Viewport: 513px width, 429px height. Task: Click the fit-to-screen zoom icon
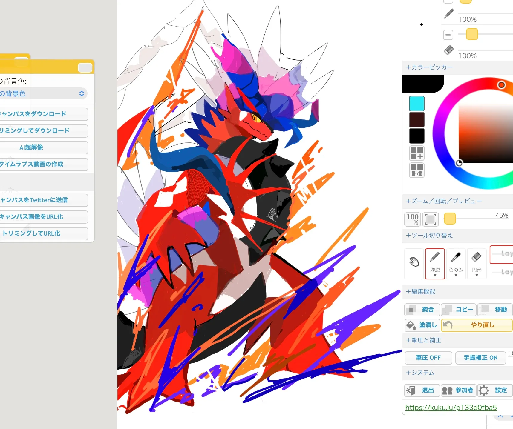(431, 219)
